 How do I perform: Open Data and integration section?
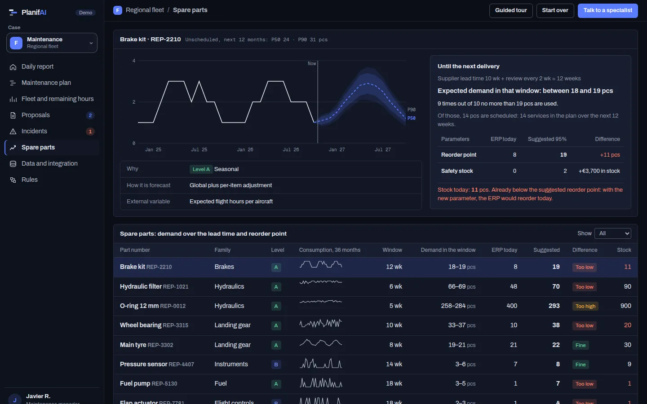coord(52,163)
